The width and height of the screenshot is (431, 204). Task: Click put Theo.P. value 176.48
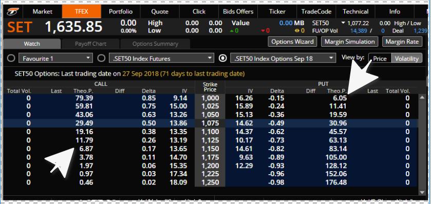[x=336, y=182]
